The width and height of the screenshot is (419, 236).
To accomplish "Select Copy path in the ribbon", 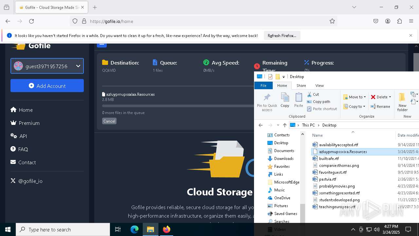I will (x=319, y=102).
